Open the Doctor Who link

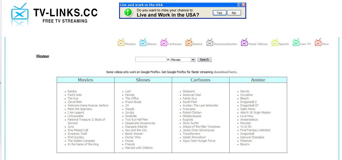[x=133, y=137]
